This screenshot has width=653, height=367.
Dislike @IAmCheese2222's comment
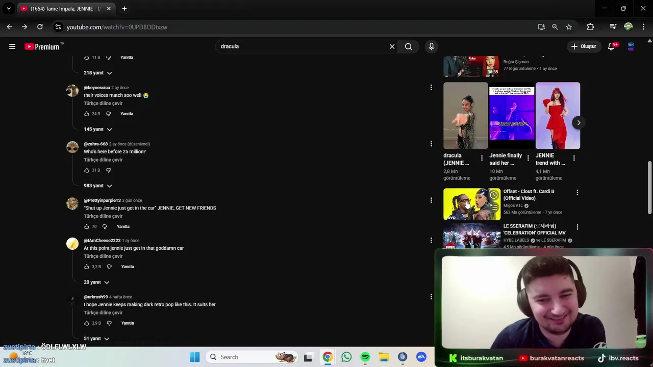point(109,267)
